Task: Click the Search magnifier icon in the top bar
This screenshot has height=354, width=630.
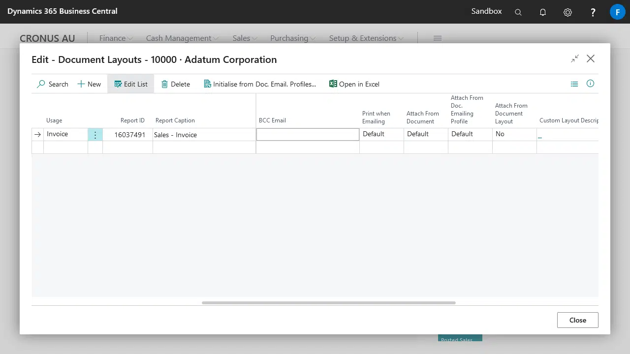Action: tap(518, 12)
